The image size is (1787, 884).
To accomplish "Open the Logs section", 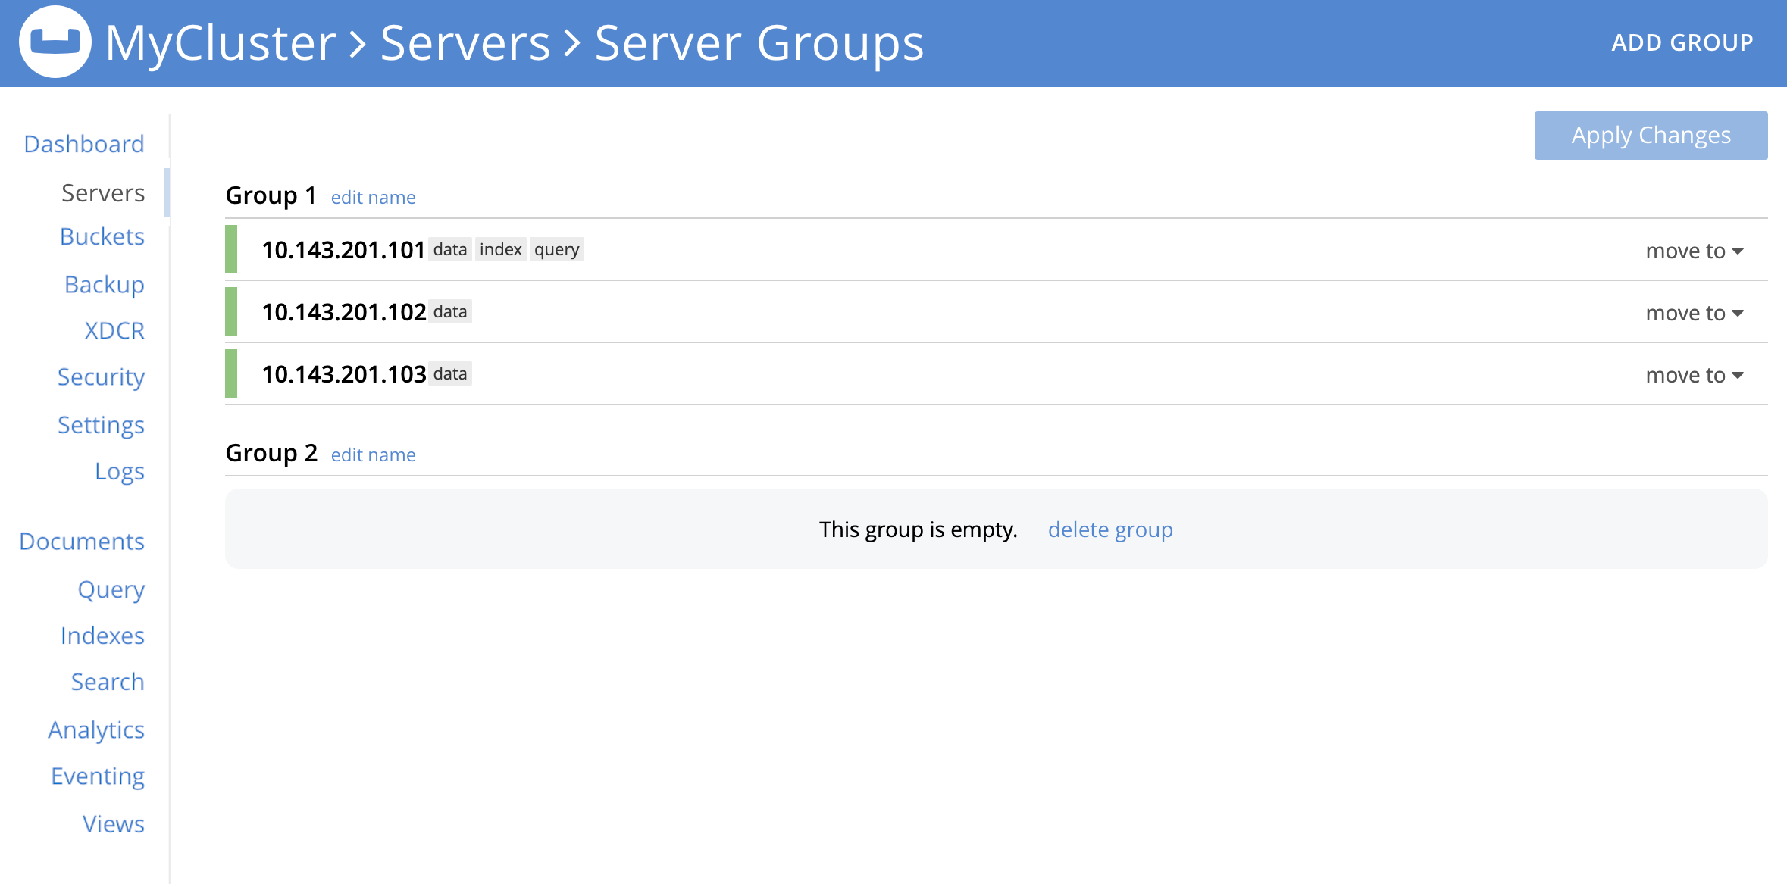I will 118,470.
